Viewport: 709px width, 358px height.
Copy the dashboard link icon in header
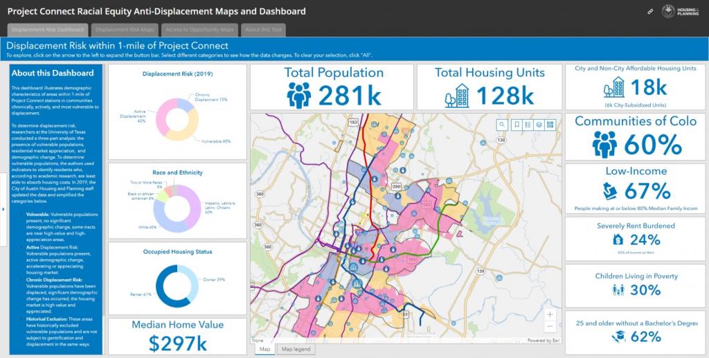651,12
